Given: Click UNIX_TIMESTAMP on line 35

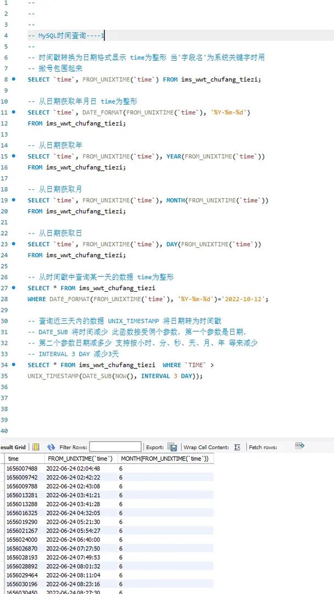Looking at the screenshot, I should click(x=53, y=376).
